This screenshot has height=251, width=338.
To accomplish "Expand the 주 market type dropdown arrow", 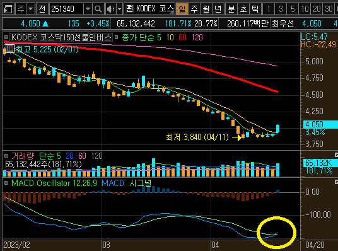I will tap(31, 9).
